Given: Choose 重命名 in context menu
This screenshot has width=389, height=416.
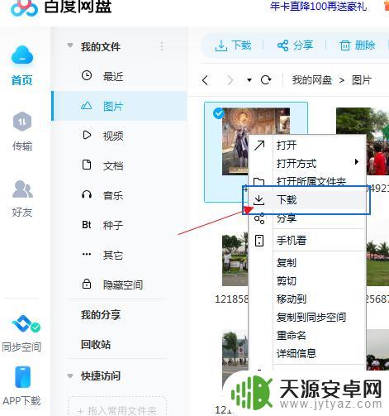Looking at the screenshot, I should coord(292,335).
